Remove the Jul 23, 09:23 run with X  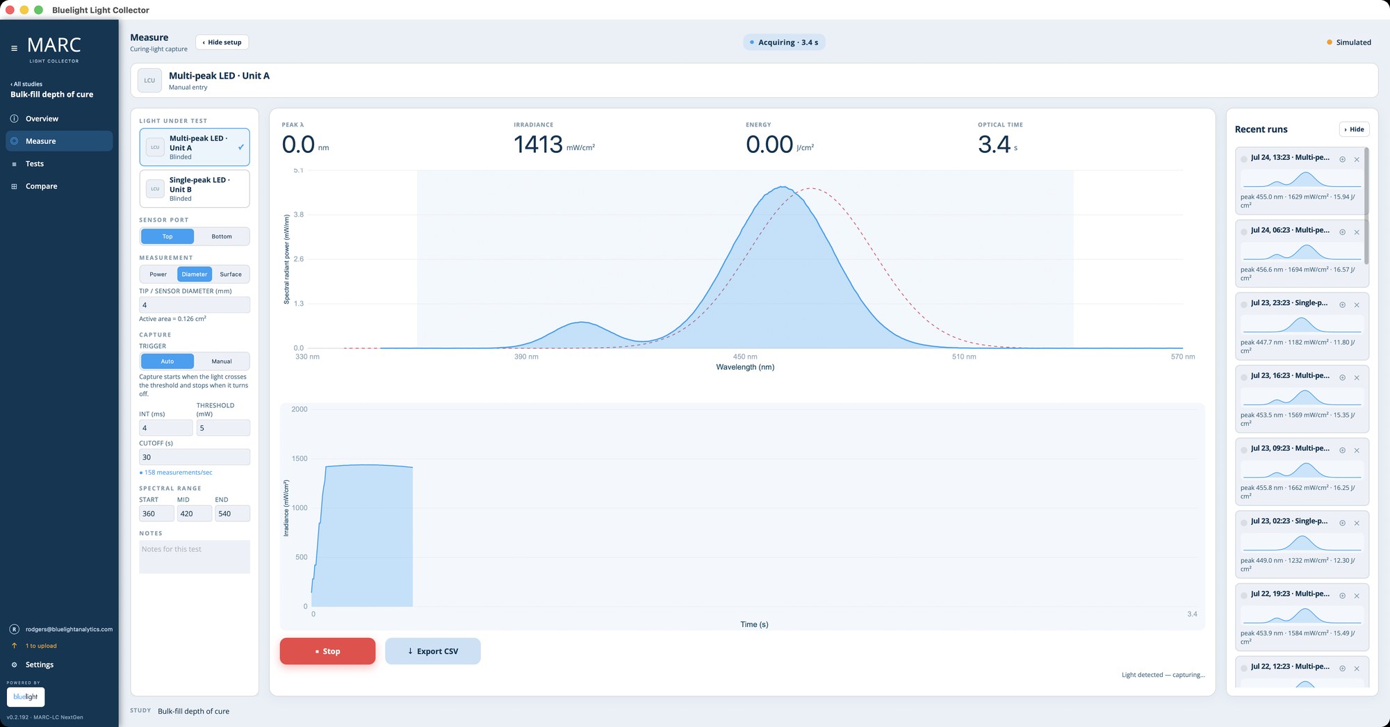coord(1357,450)
